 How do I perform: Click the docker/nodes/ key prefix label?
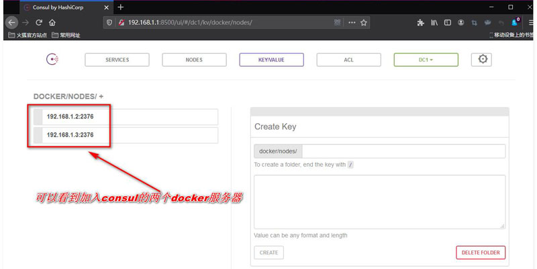(278, 151)
